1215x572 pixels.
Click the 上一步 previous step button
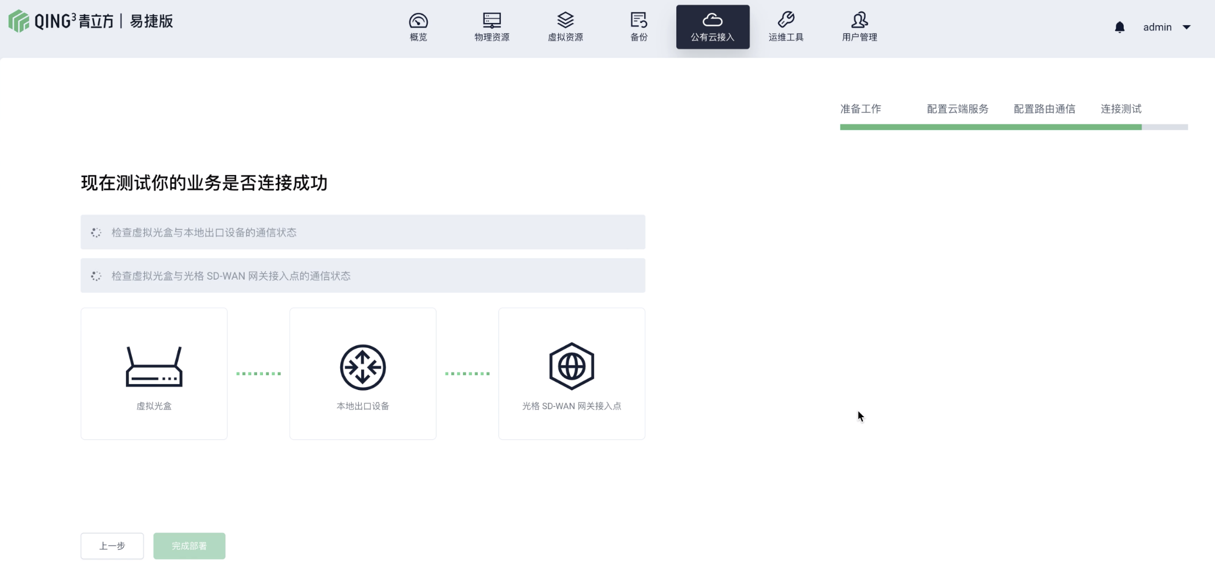tap(112, 546)
